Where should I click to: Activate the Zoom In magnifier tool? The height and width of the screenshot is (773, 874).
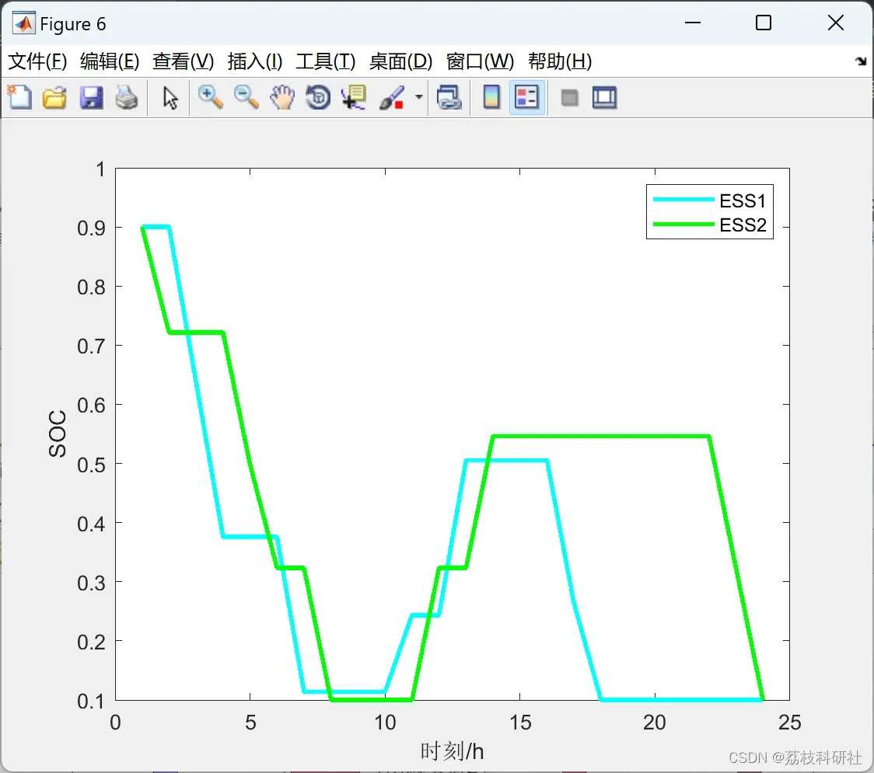pyautogui.click(x=210, y=97)
